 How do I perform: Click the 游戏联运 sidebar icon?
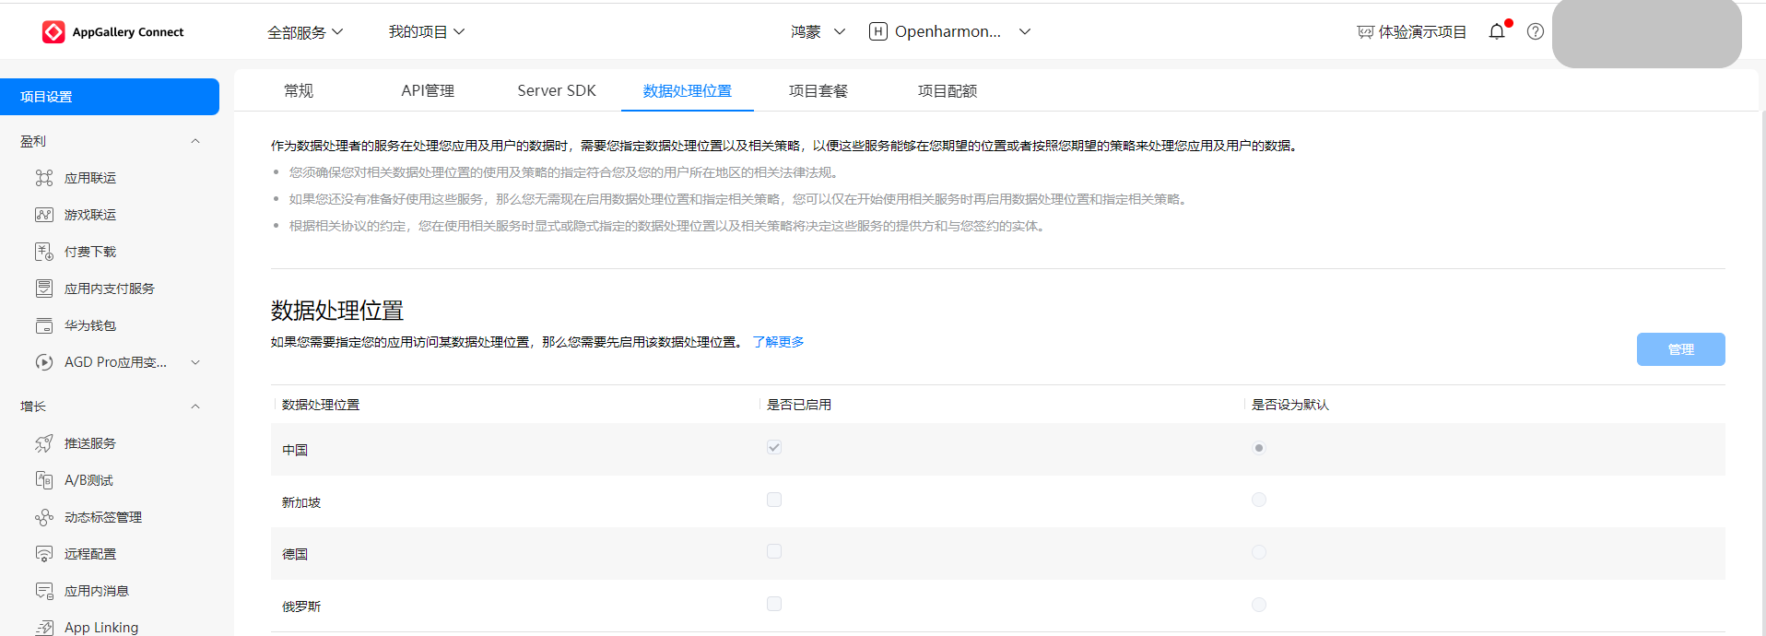(44, 215)
